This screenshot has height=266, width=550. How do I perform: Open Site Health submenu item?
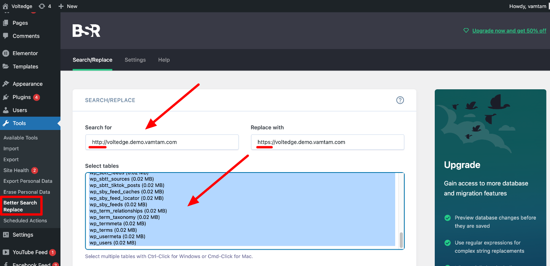point(16,170)
